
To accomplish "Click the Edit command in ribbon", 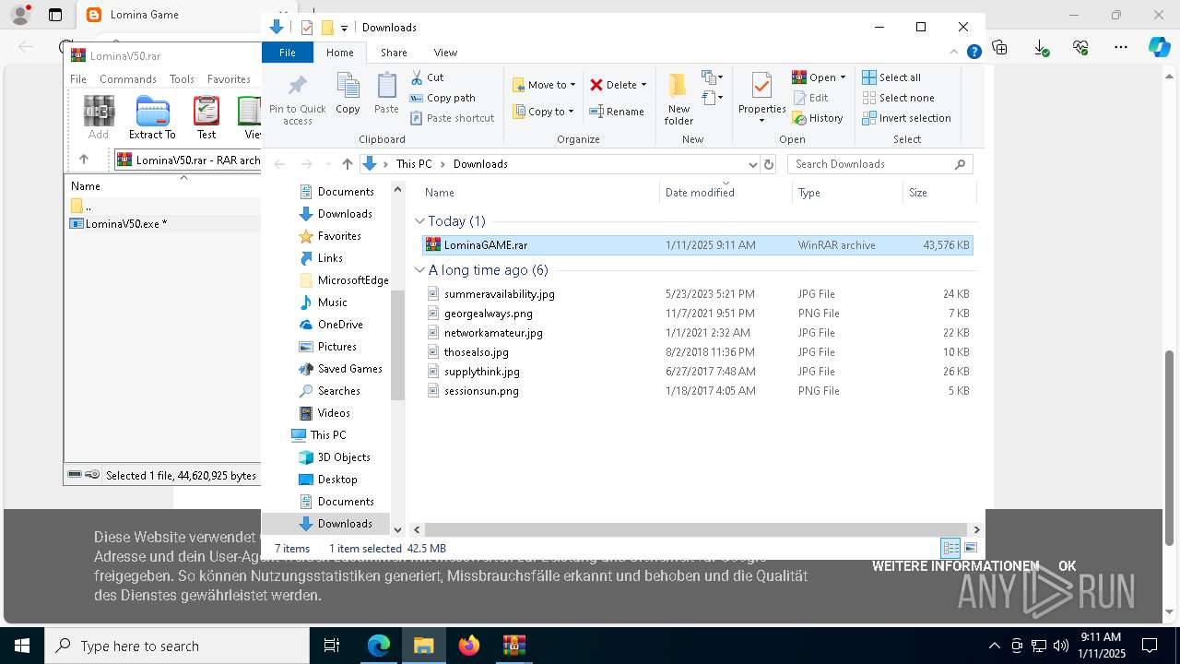I will 810,98.
